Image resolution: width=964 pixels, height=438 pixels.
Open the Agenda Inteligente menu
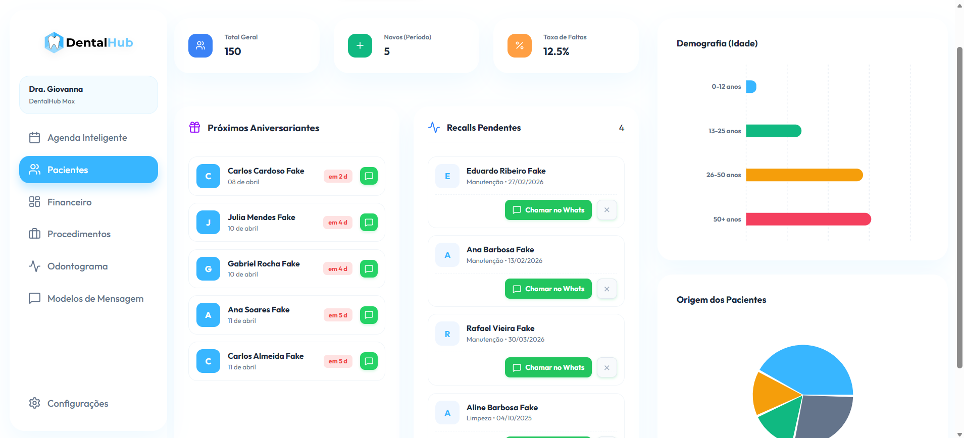tap(87, 138)
